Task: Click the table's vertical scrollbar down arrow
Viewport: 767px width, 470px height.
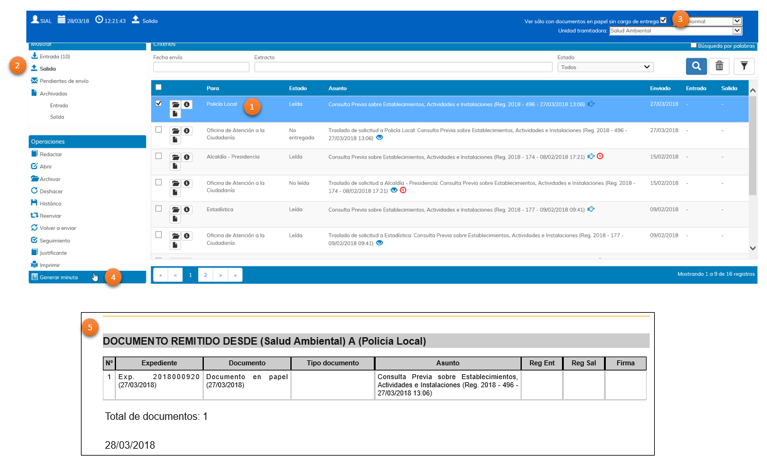Action: (x=753, y=248)
